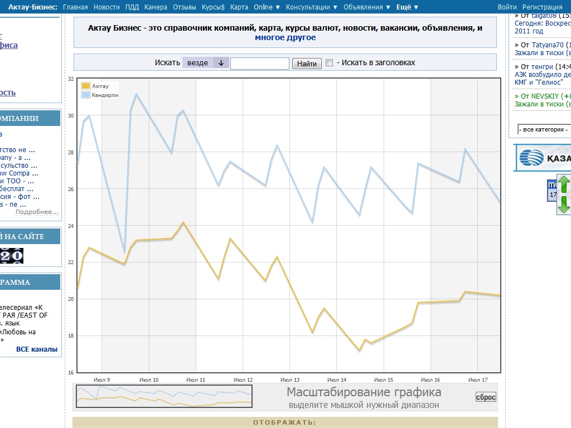Click the Актау yellow legend swatch
The height and width of the screenshot is (428, 571).
85,86
